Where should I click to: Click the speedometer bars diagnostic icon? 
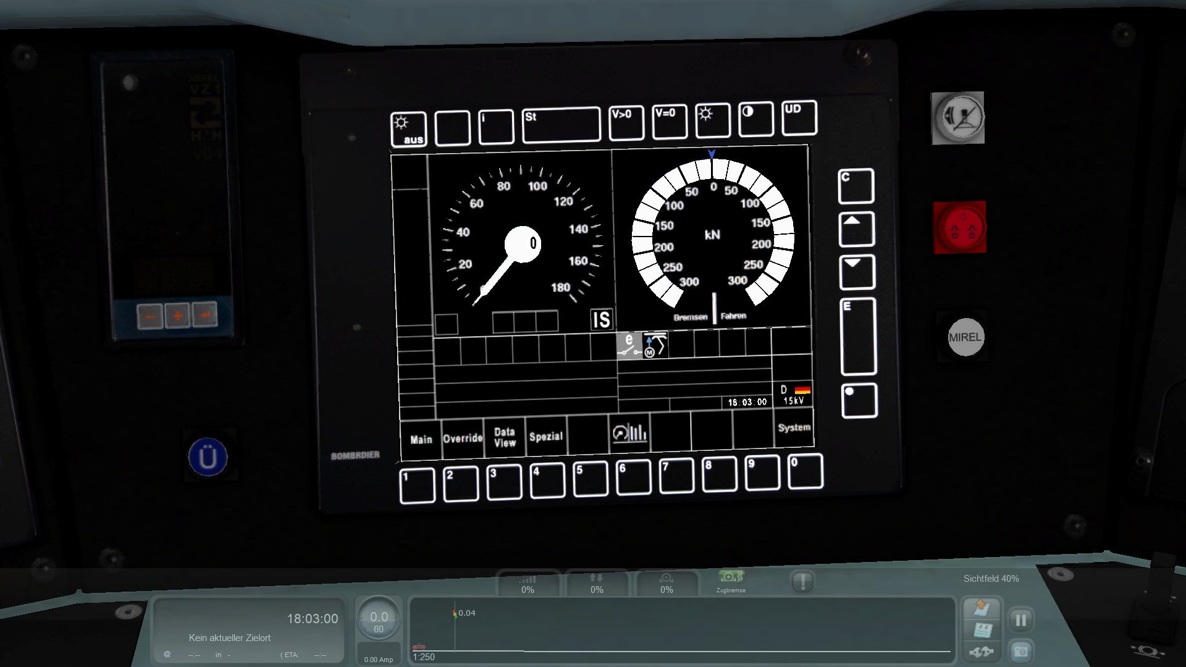[x=629, y=432]
